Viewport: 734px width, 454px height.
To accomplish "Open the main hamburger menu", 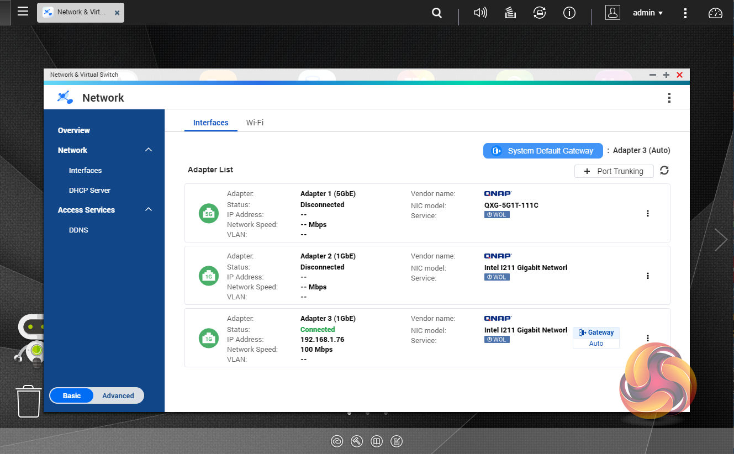I will 23,12.
